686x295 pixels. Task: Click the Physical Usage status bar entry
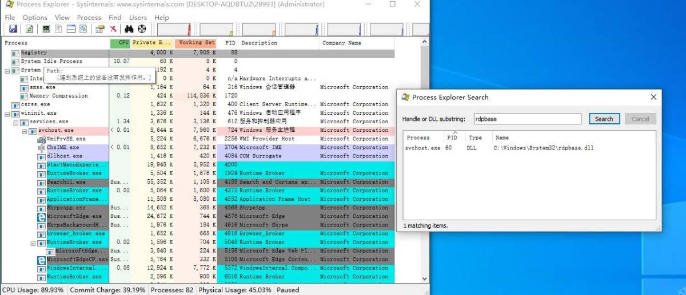[235, 290]
